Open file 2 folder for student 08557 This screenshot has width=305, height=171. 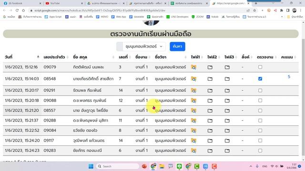(x=210, y=111)
